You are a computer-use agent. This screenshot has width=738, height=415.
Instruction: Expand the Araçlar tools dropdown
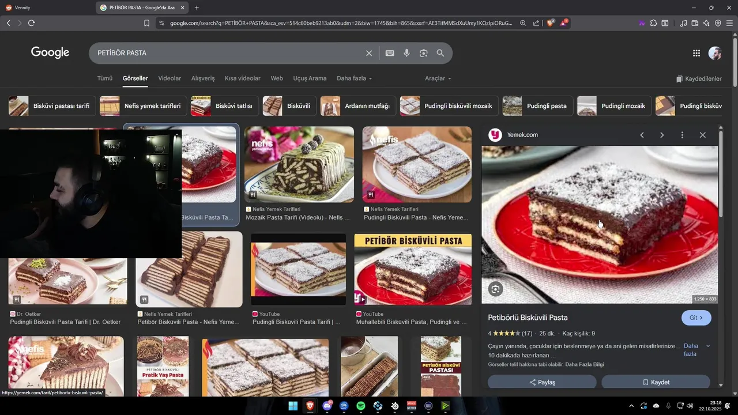click(x=438, y=78)
